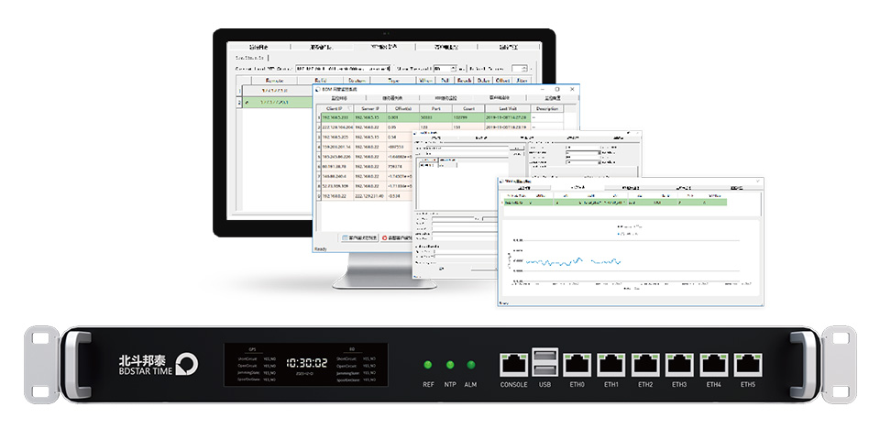Click the ALM alarm indicator light

(x=471, y=365)
